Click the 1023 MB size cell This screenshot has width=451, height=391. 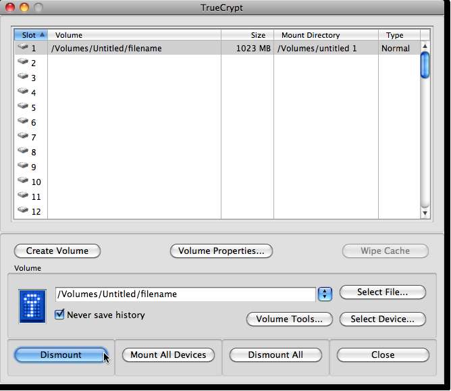point(247,48)
